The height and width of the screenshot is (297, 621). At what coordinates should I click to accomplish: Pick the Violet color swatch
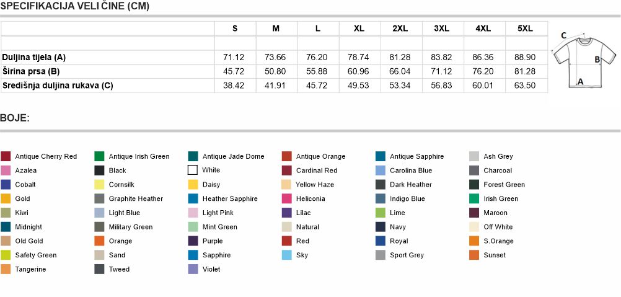point(193,269)
